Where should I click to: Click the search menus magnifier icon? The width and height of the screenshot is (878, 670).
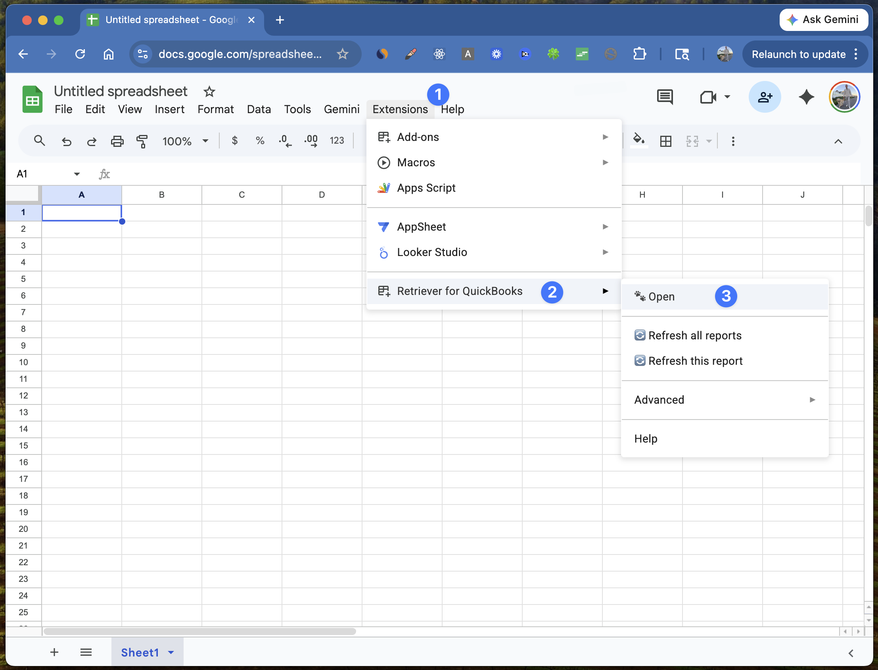coord(39,141)
